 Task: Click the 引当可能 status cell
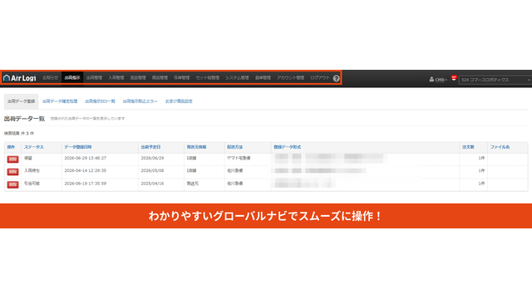[32, 184]
